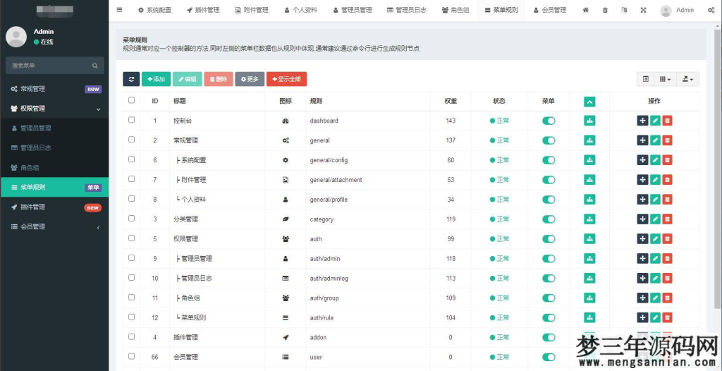Screen dimensions: 722x371
Task: Check the checkbox for the dashboard row
Action: pyautogui.click(x=132, y=120)
